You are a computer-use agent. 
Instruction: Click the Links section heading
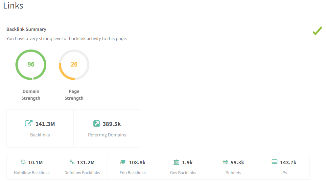(13, 6)
